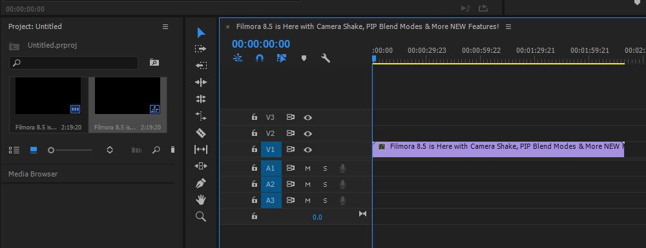Toggle Linked Selection in timeline
Image resolution: width=646 pixels, height=248 pixels.
click(x=282, y=59)
